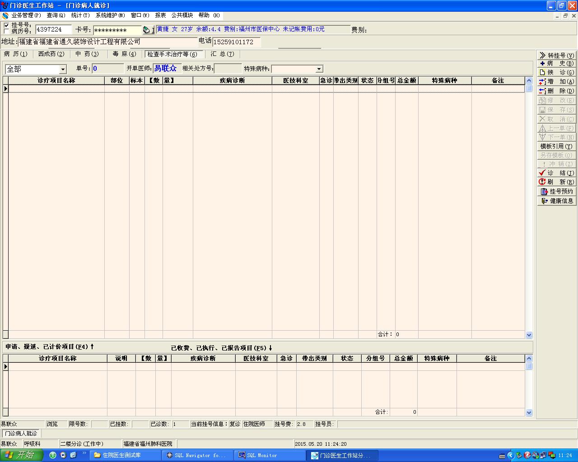Open 挂号预约 registration appointment
The height and width of the screenshot is (462, 578).
point(556,191)
